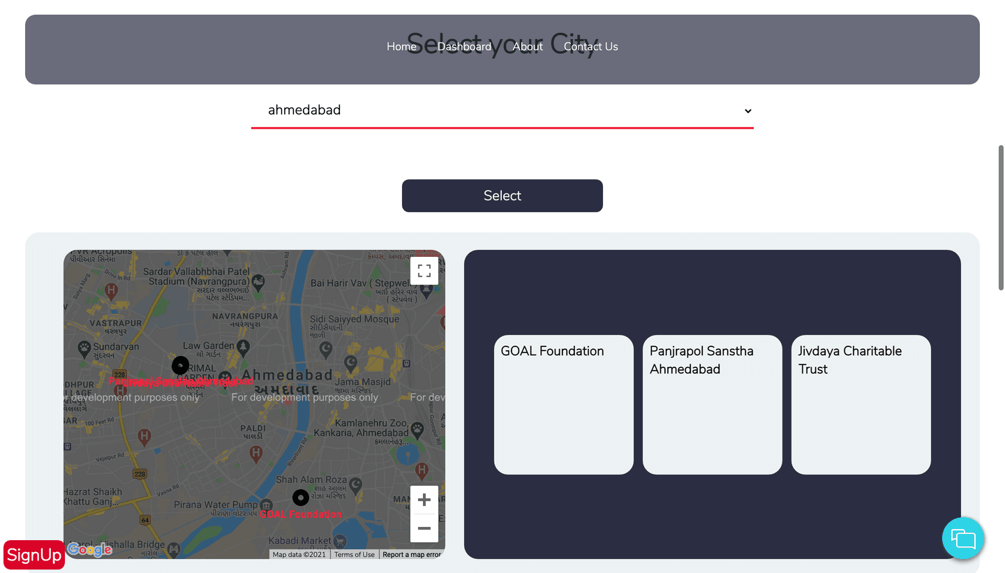Toggle fullscreen view on the map
This screenshot has width=1005, height=573.
[424, 271]
